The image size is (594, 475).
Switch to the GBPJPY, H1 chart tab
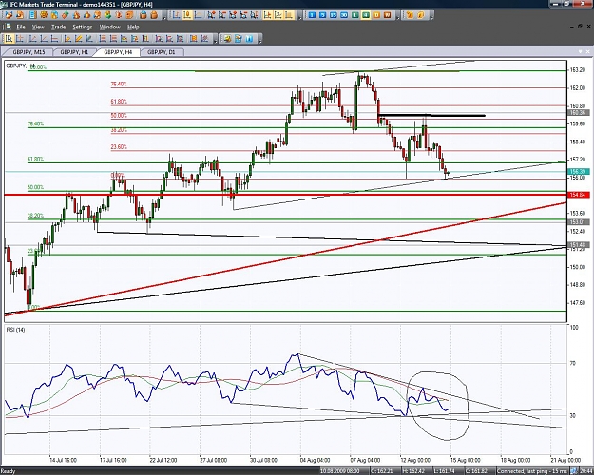[74, 52]
